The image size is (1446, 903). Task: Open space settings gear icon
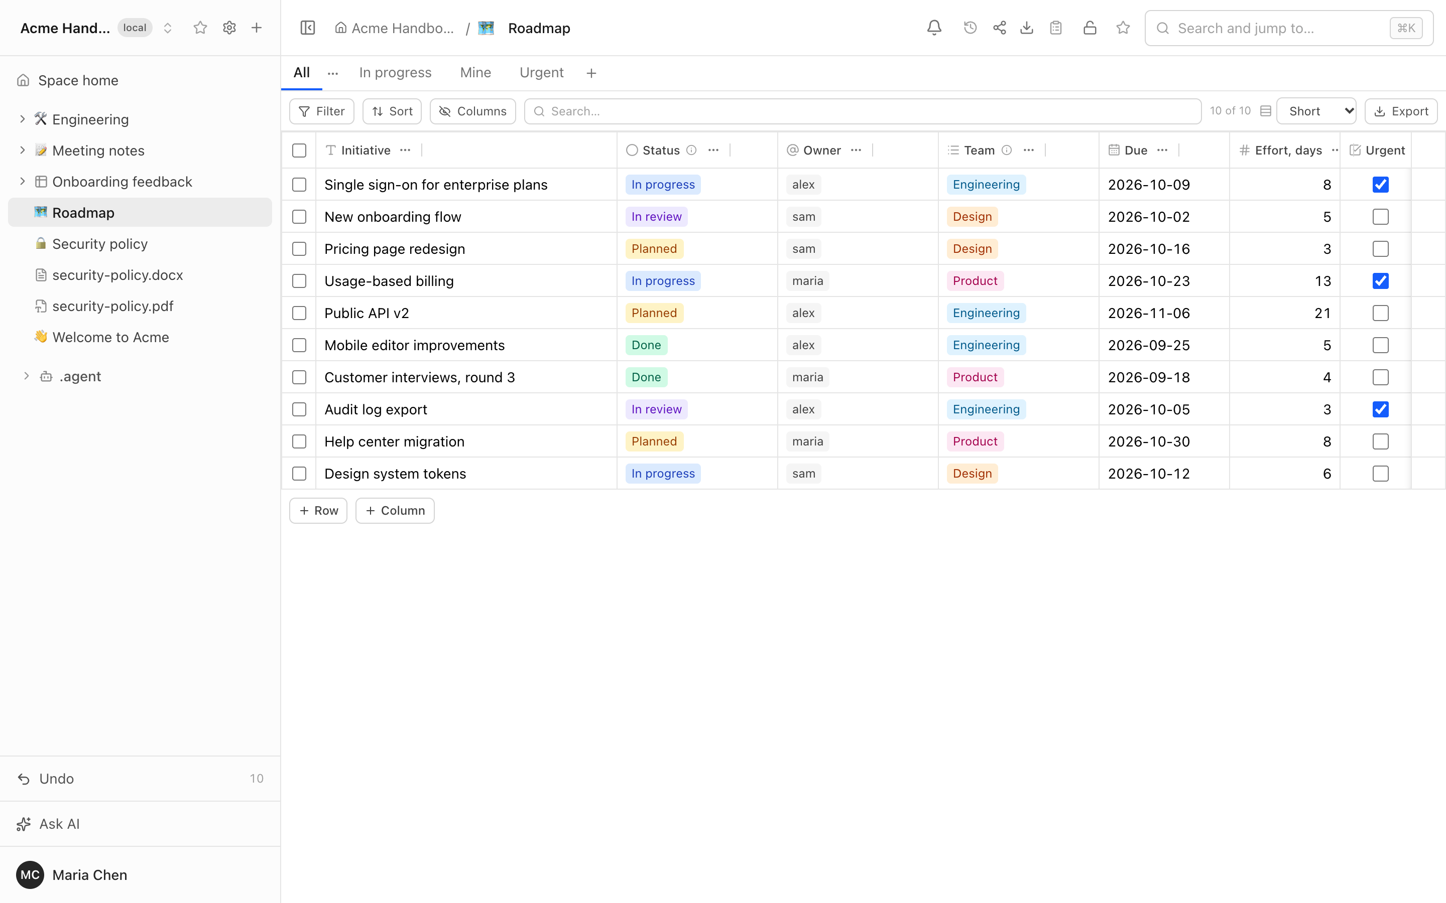tap(229, 28)
